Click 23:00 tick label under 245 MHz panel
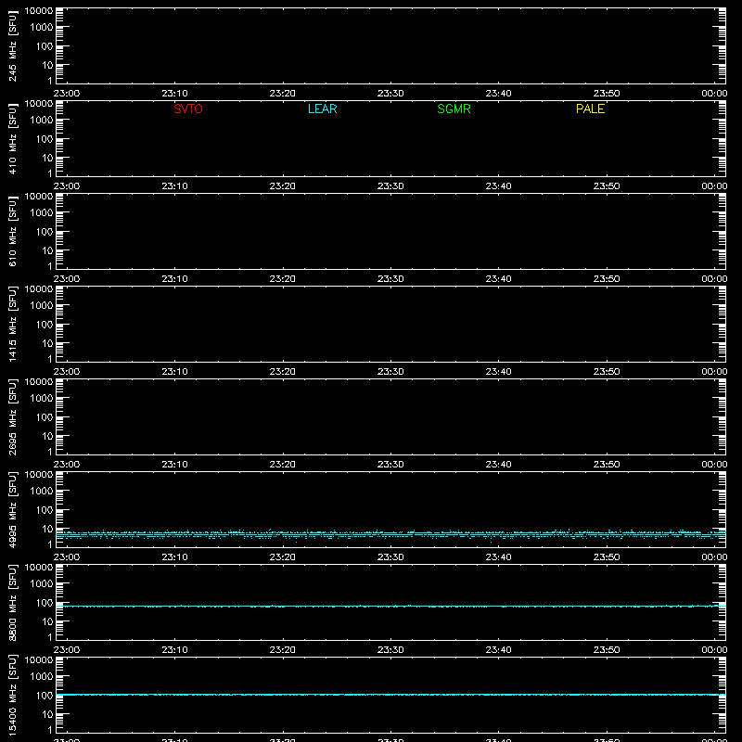Image resolution: width=742 pixels, height=742 pixels. coord(67,94)
